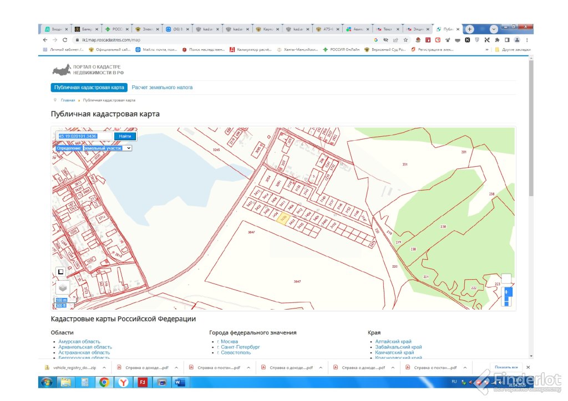Screen dimensions: 568x401
Task: Expand the vehicle_registry zip download options arrow
Action: (105, 367)
